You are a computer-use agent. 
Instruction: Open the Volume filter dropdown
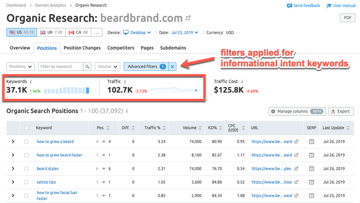click(107, 66)
